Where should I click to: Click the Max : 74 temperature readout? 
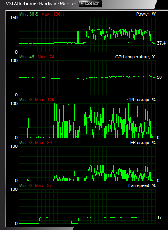click(46, 57)
